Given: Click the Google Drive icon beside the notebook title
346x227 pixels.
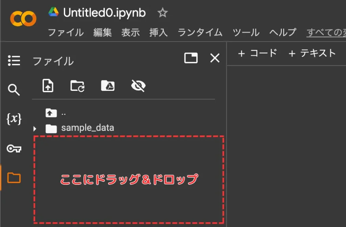Looking at the screenshot, I should 54,12.
